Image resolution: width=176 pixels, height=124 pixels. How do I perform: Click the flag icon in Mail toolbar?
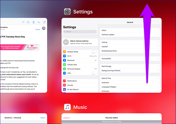pyautogui.click(x=23, y=22)
